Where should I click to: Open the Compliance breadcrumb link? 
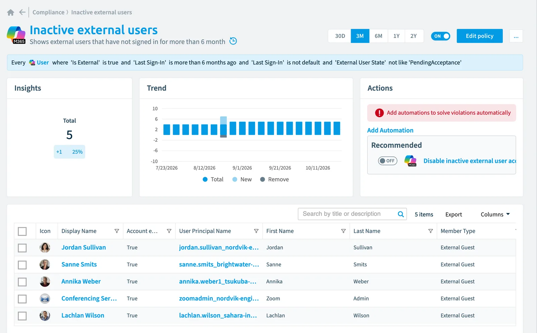click(48, 12)
